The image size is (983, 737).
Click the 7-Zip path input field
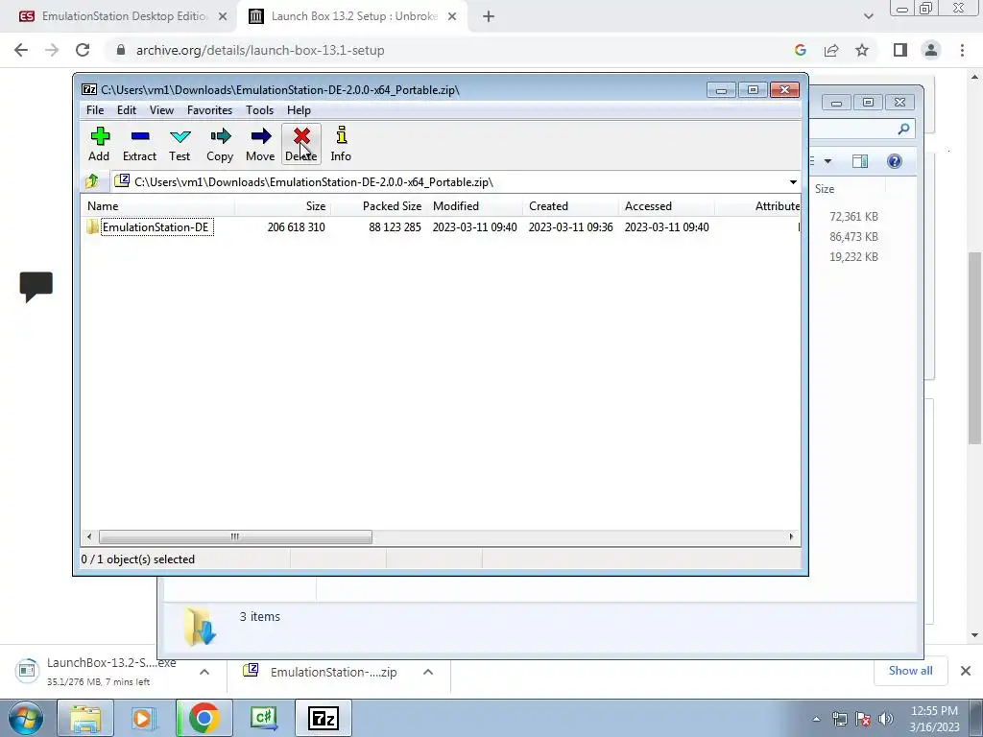tap(448, 181)
